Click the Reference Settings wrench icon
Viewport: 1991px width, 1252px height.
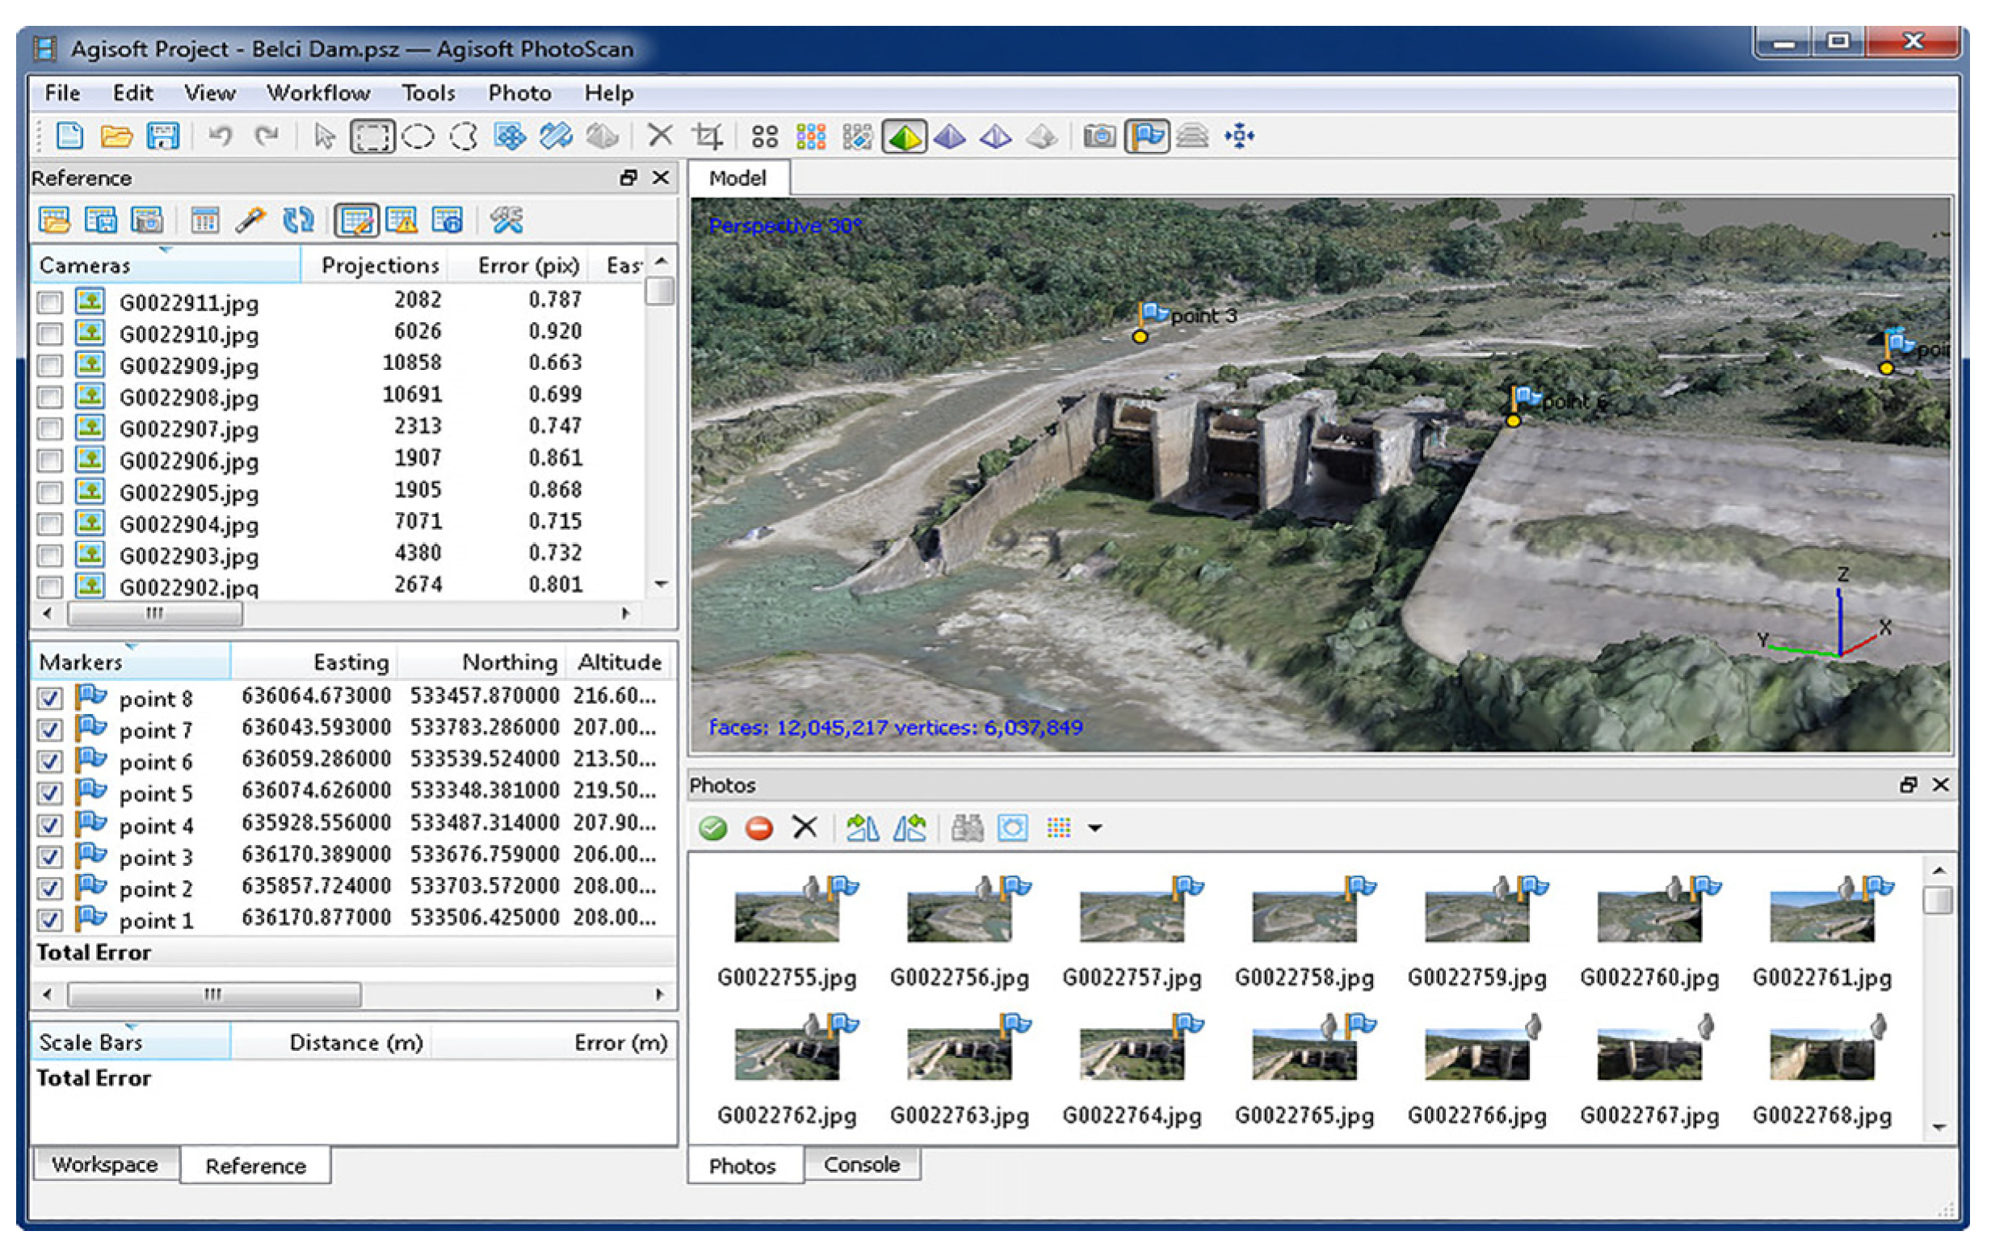[x=506, y=220]
